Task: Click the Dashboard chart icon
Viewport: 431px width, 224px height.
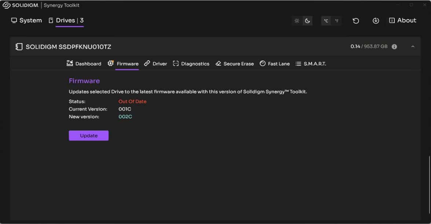Action: pyautogui.click(x=70, y=64)
